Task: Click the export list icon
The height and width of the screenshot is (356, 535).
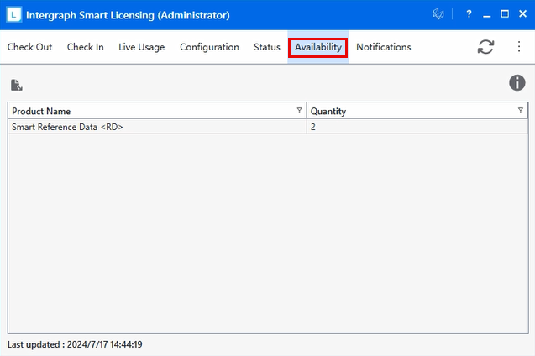Action: click(x=17, y=85)
